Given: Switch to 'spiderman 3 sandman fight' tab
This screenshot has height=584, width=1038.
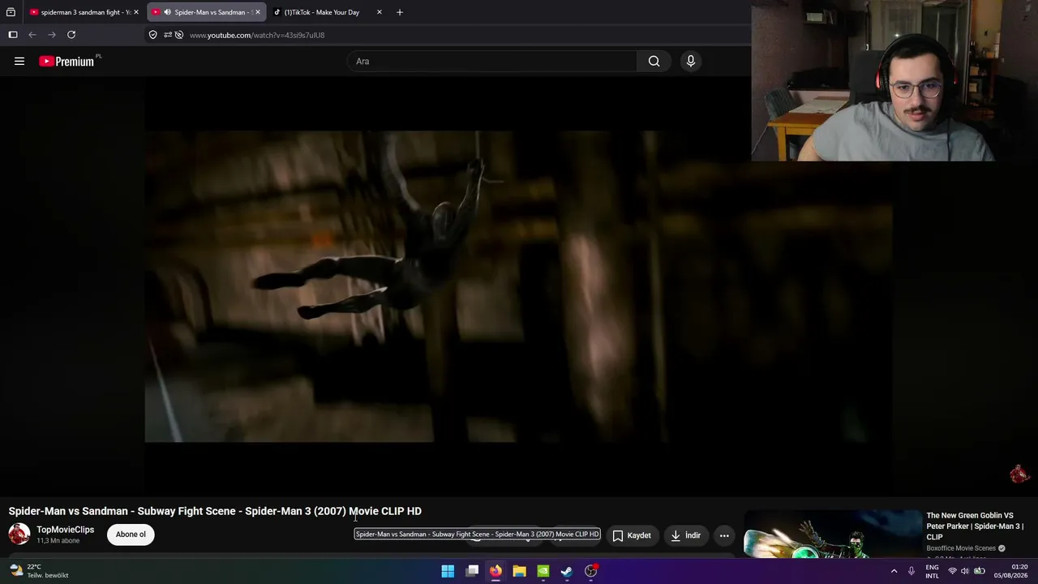Looking at the screenshot, I should tap(84, 12).
